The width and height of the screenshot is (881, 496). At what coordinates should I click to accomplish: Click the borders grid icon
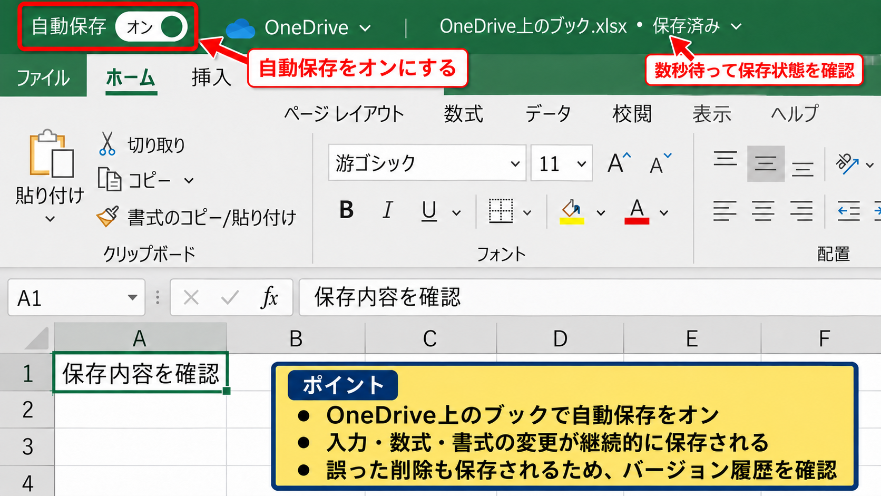point(501,211)
